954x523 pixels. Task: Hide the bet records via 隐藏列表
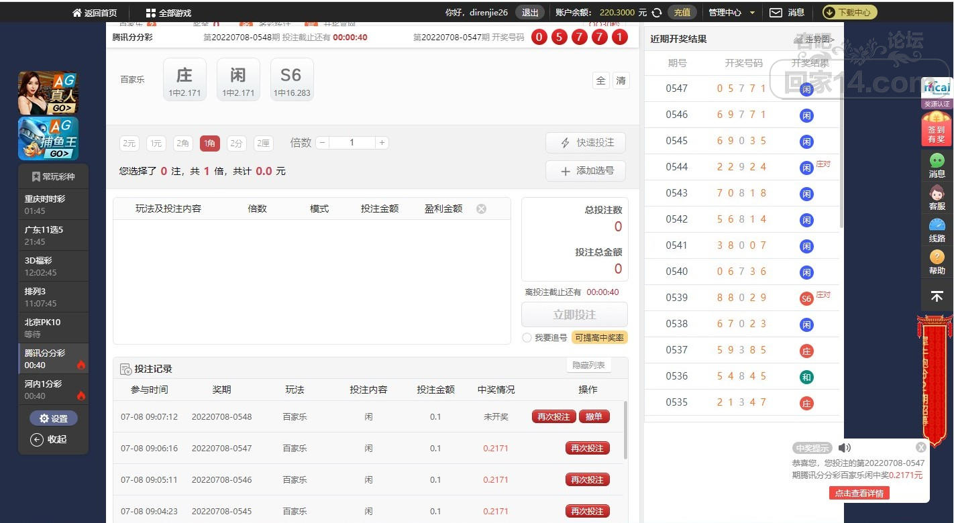click(588, 365)
